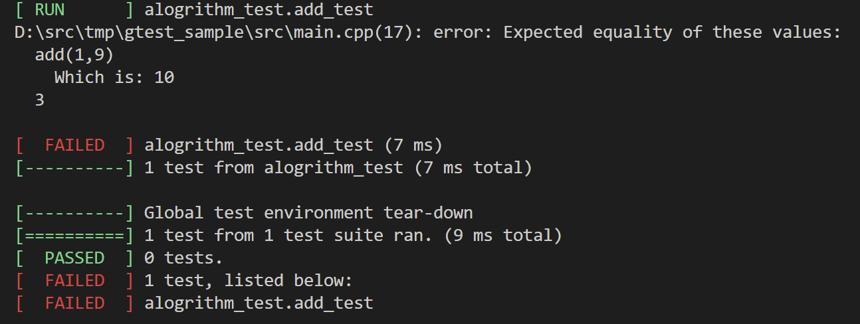Click the "Expected equality of these values" error text
Screen dimensions: 860x324
[672, 33]
